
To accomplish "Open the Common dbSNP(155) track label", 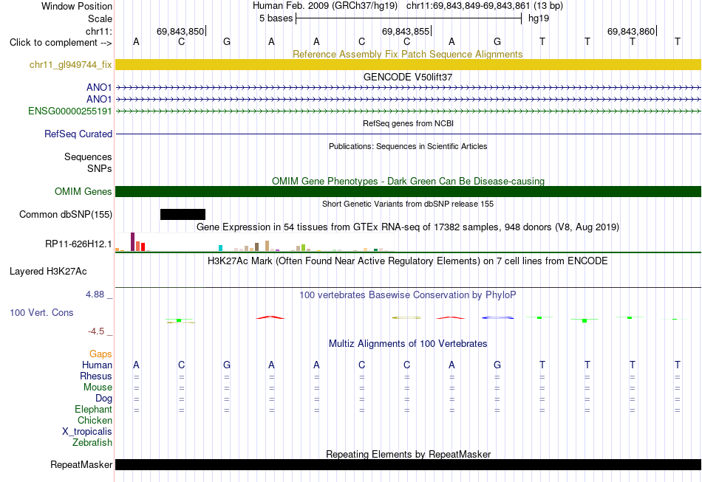I will point(66,215).
